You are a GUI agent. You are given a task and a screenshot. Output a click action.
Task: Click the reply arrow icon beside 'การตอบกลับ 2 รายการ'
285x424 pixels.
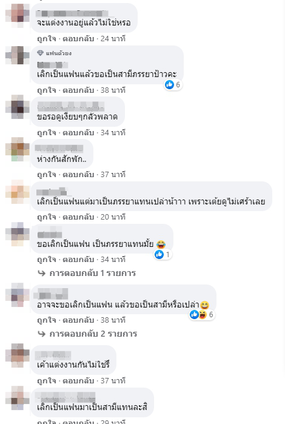[x=41, y=334]
